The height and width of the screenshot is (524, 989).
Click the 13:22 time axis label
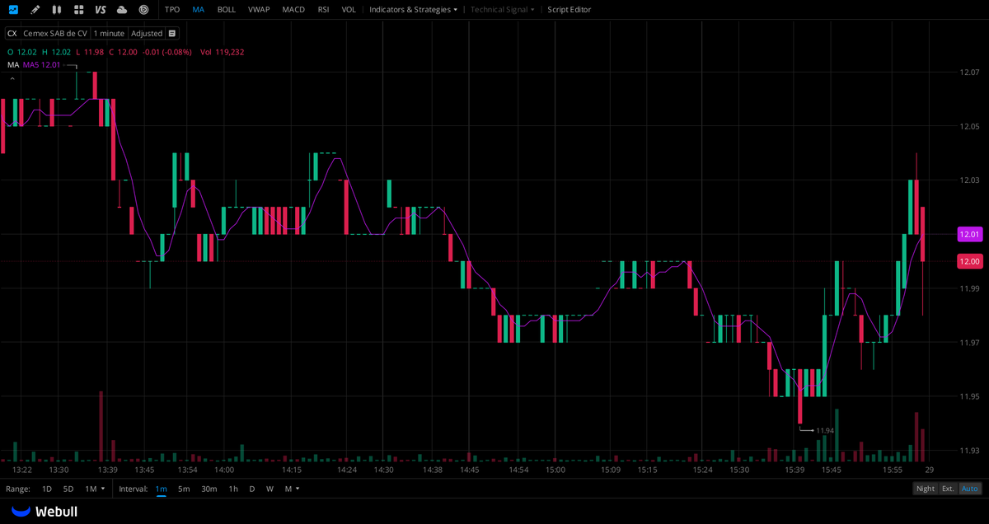click(22, 470)
